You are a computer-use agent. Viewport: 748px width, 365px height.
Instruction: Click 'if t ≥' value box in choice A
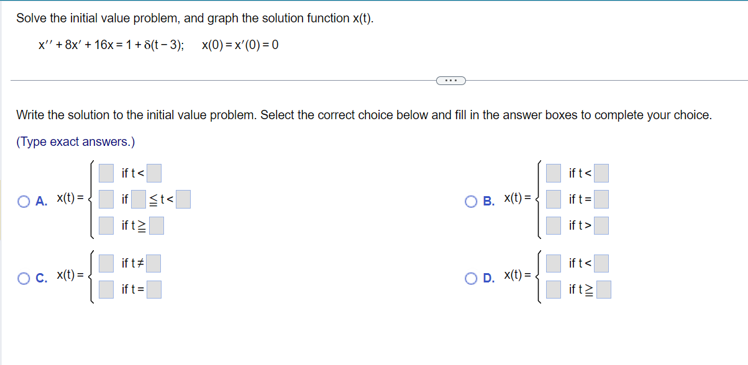tap(157, 225)
